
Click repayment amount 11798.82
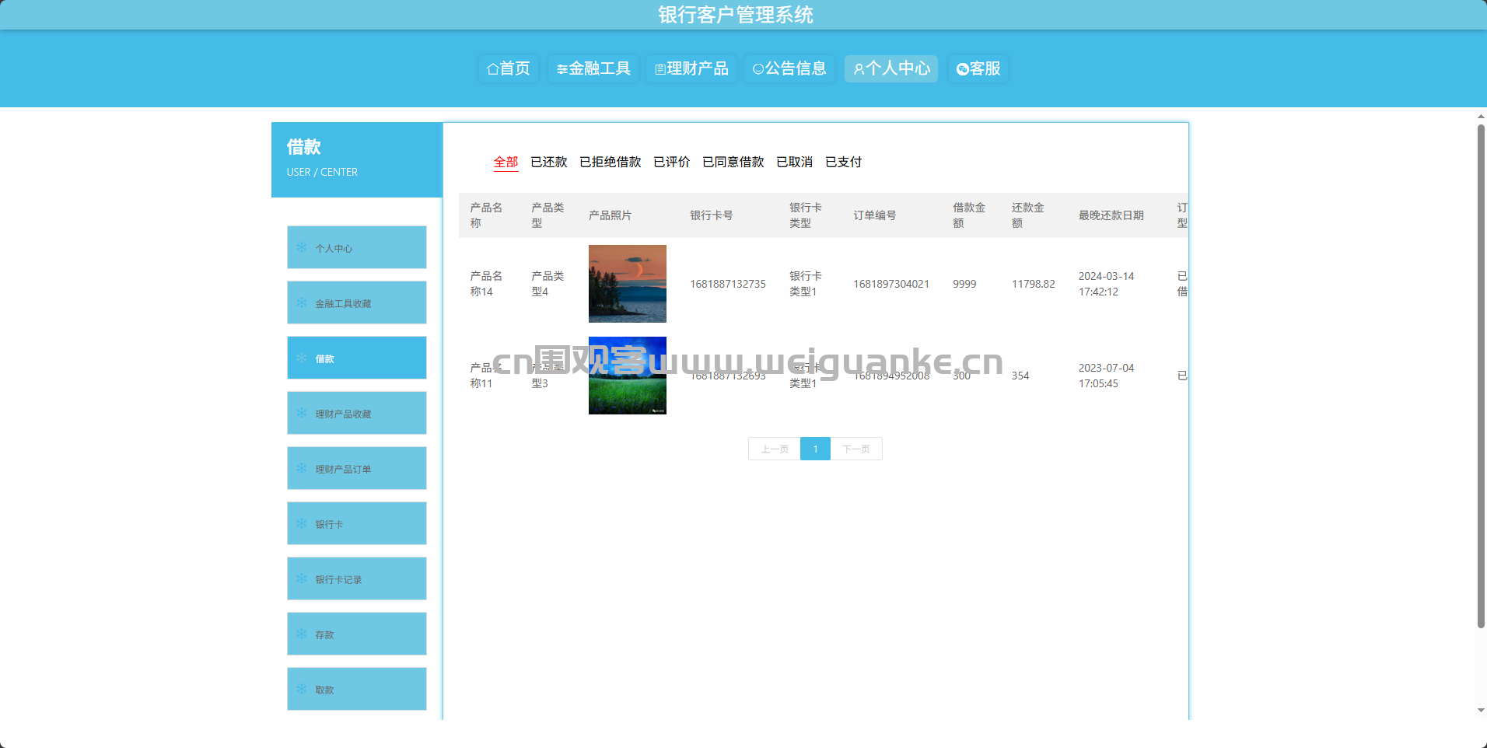pos(1034,284)
